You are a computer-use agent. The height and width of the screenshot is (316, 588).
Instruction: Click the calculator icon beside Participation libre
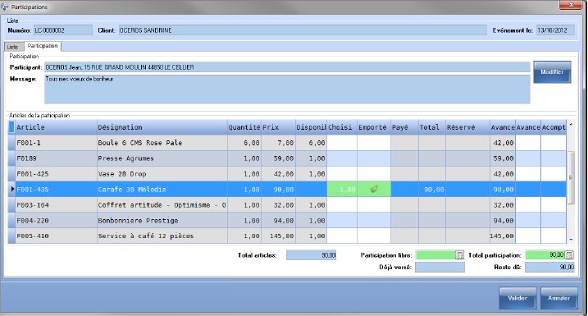click(460, 255)
